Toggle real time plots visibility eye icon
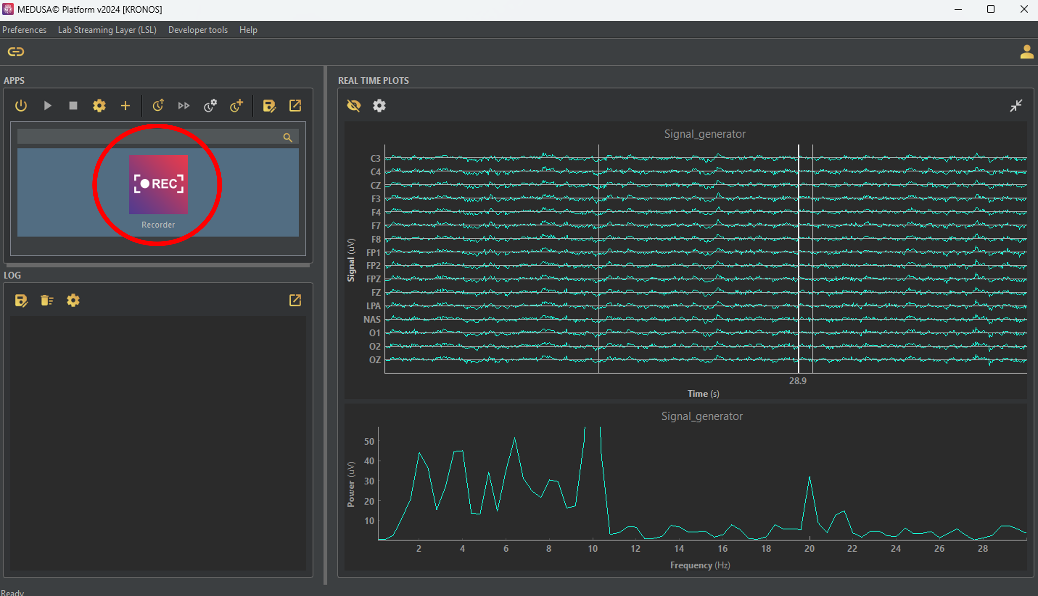The width and height of the screenshot is (1038, 596). click(x=354, y=106)
